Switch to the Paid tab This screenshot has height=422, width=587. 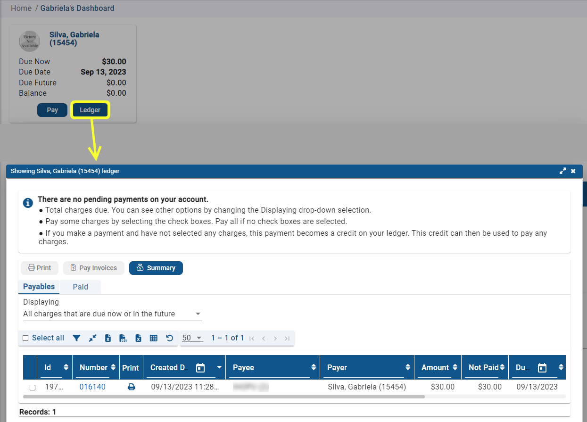(80, 287)
